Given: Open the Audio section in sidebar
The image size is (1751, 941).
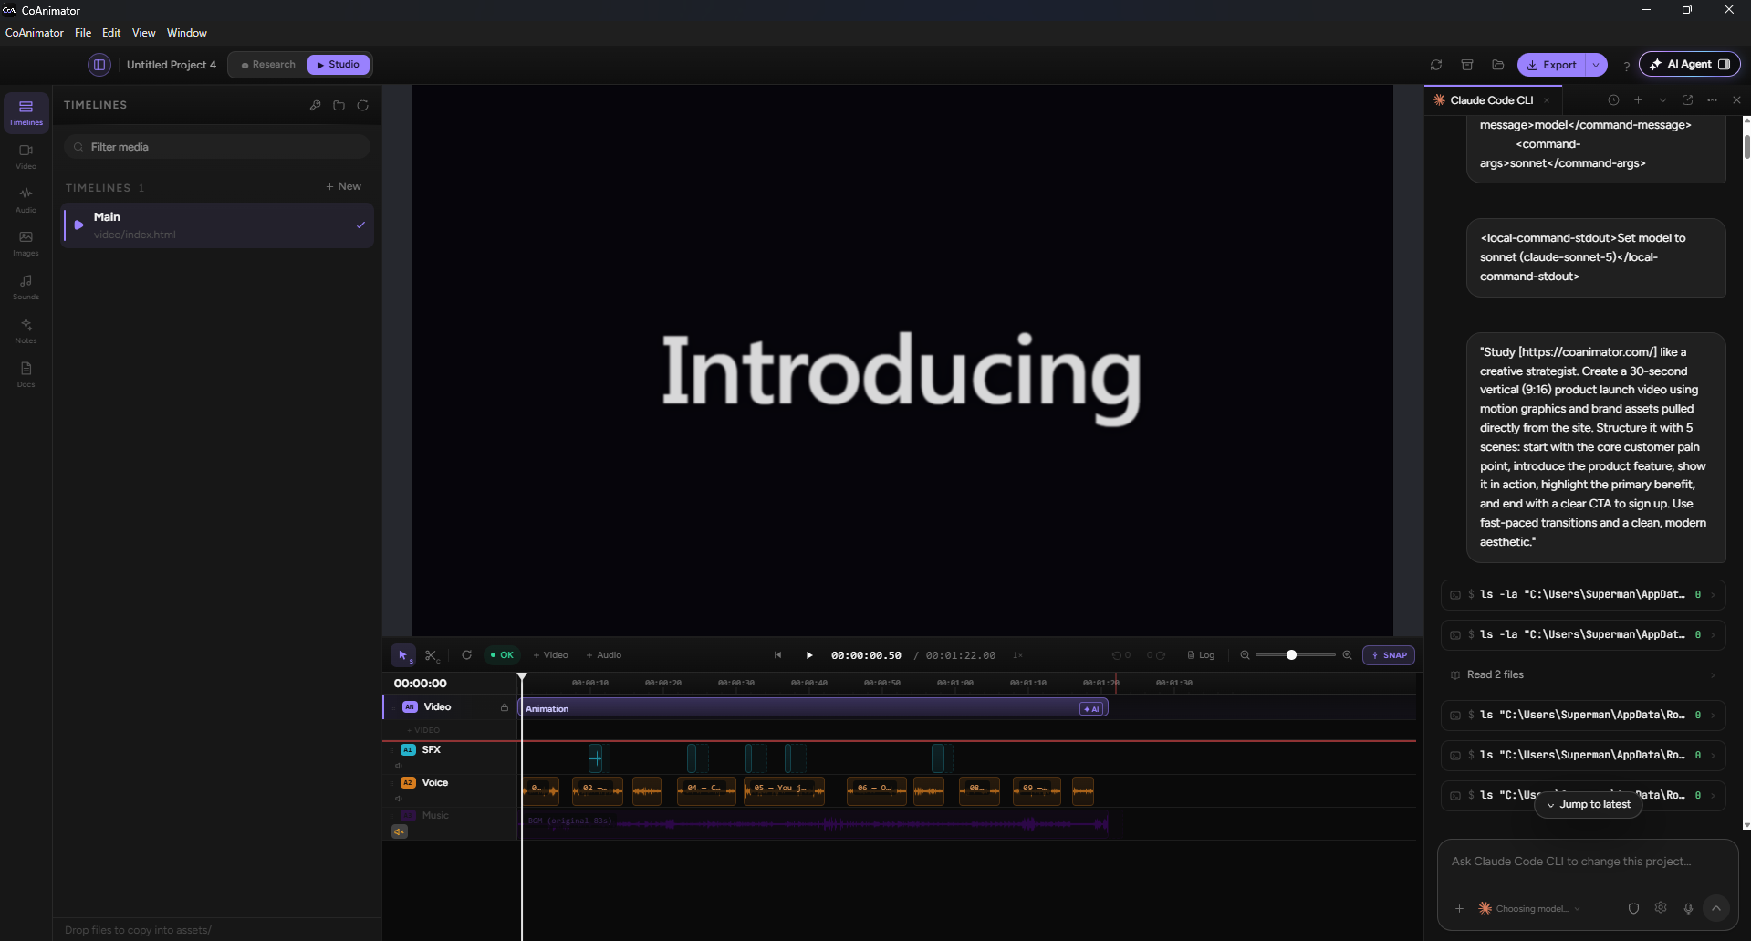Looking at the screenshot, I should (26, 200).
